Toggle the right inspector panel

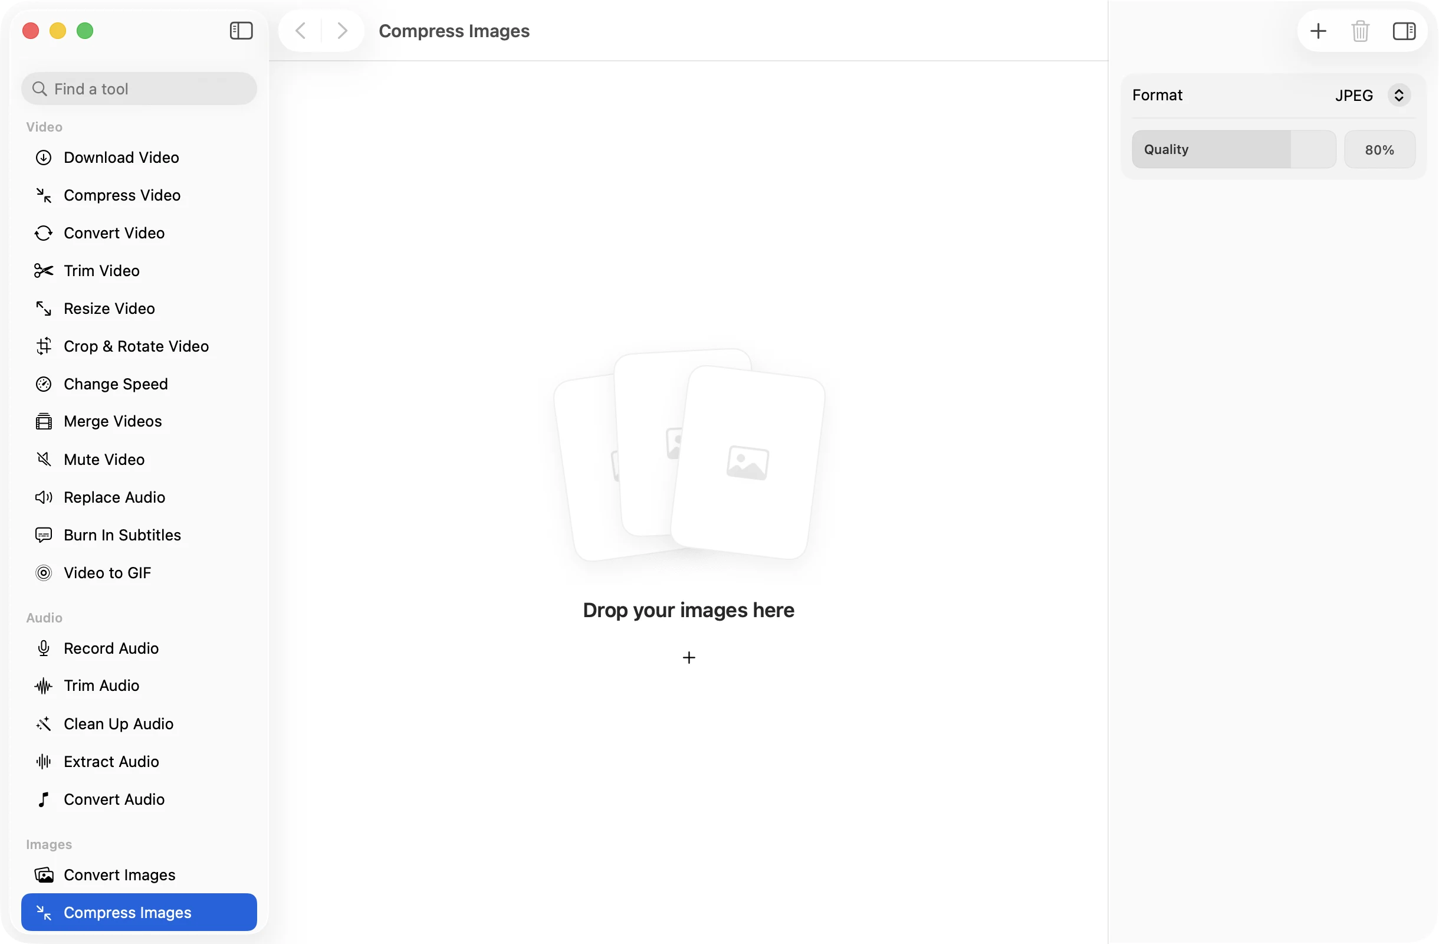tap(1404, 31)
